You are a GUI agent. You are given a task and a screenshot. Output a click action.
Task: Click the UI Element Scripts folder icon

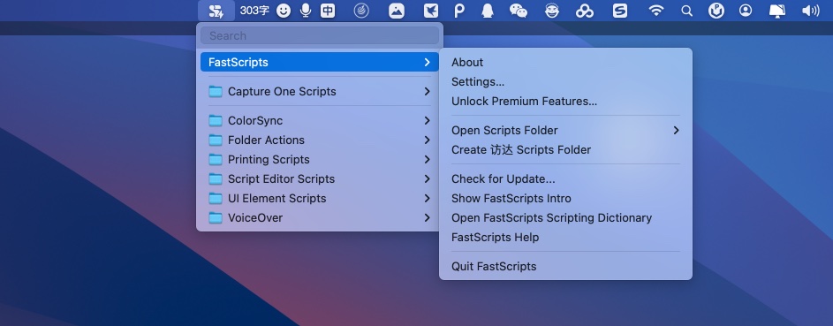216,199
